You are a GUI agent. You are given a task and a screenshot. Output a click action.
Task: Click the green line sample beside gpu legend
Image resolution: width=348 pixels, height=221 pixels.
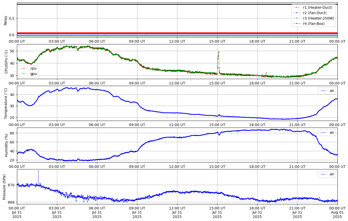point(24,74)
